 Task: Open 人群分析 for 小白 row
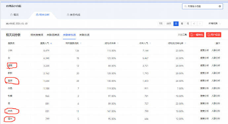tap(216, 50)
